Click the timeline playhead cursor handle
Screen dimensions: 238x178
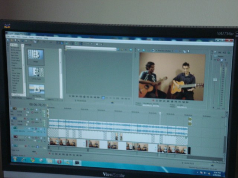(x=160, y=113)
